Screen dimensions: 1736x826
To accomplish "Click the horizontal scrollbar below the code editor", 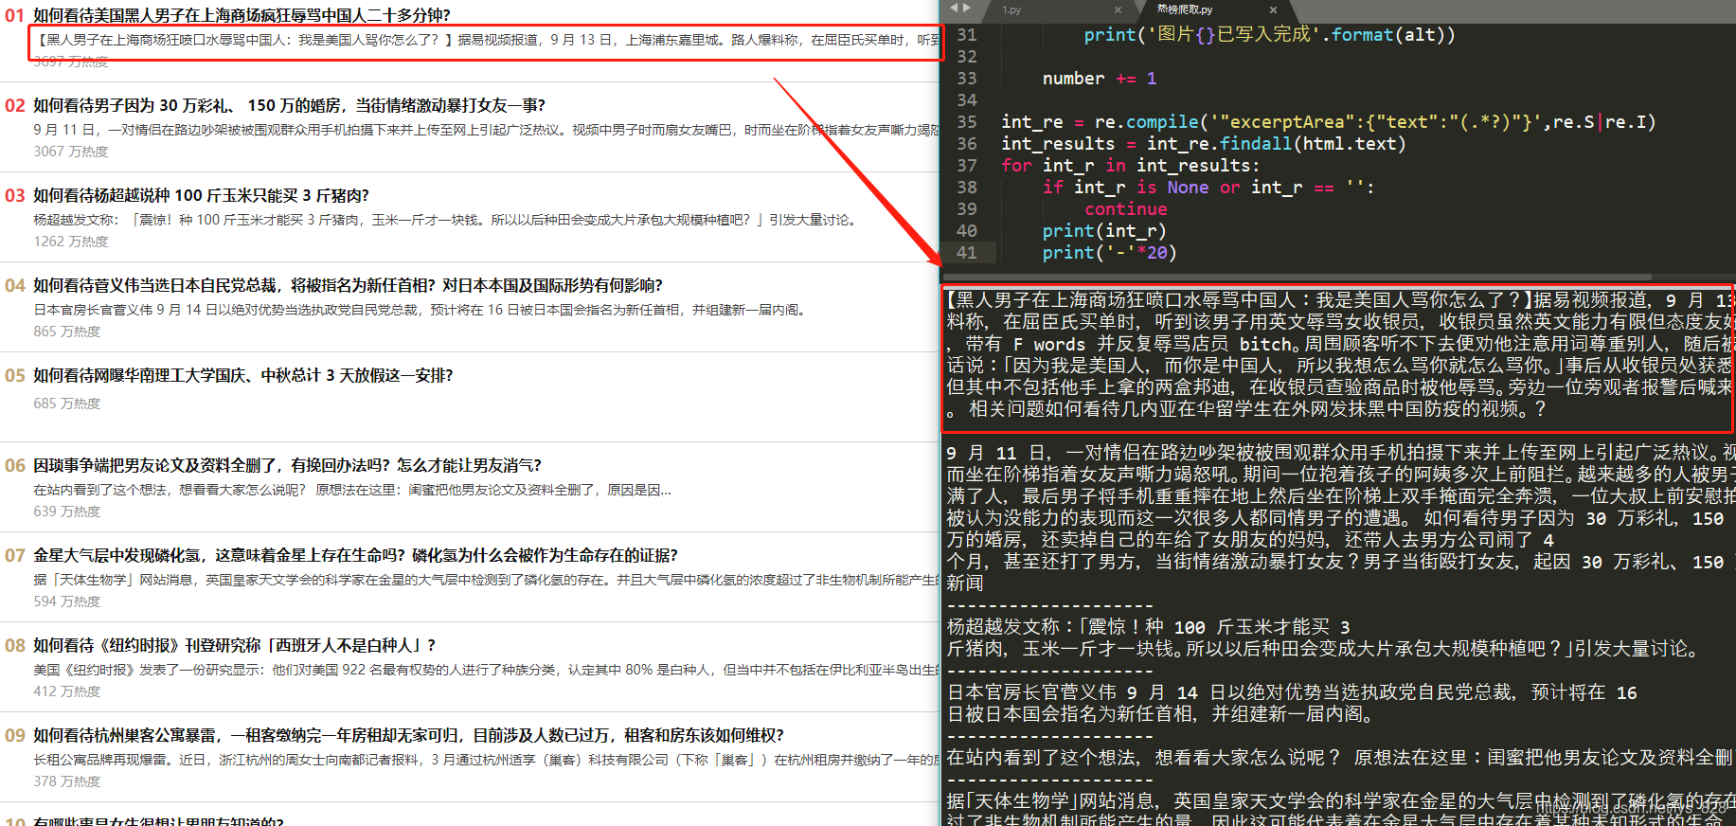I will tap(1298, 278).
